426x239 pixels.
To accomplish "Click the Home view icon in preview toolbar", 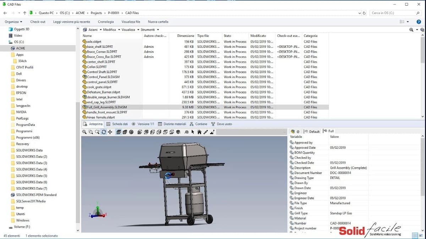I will [x=199, y=132].
